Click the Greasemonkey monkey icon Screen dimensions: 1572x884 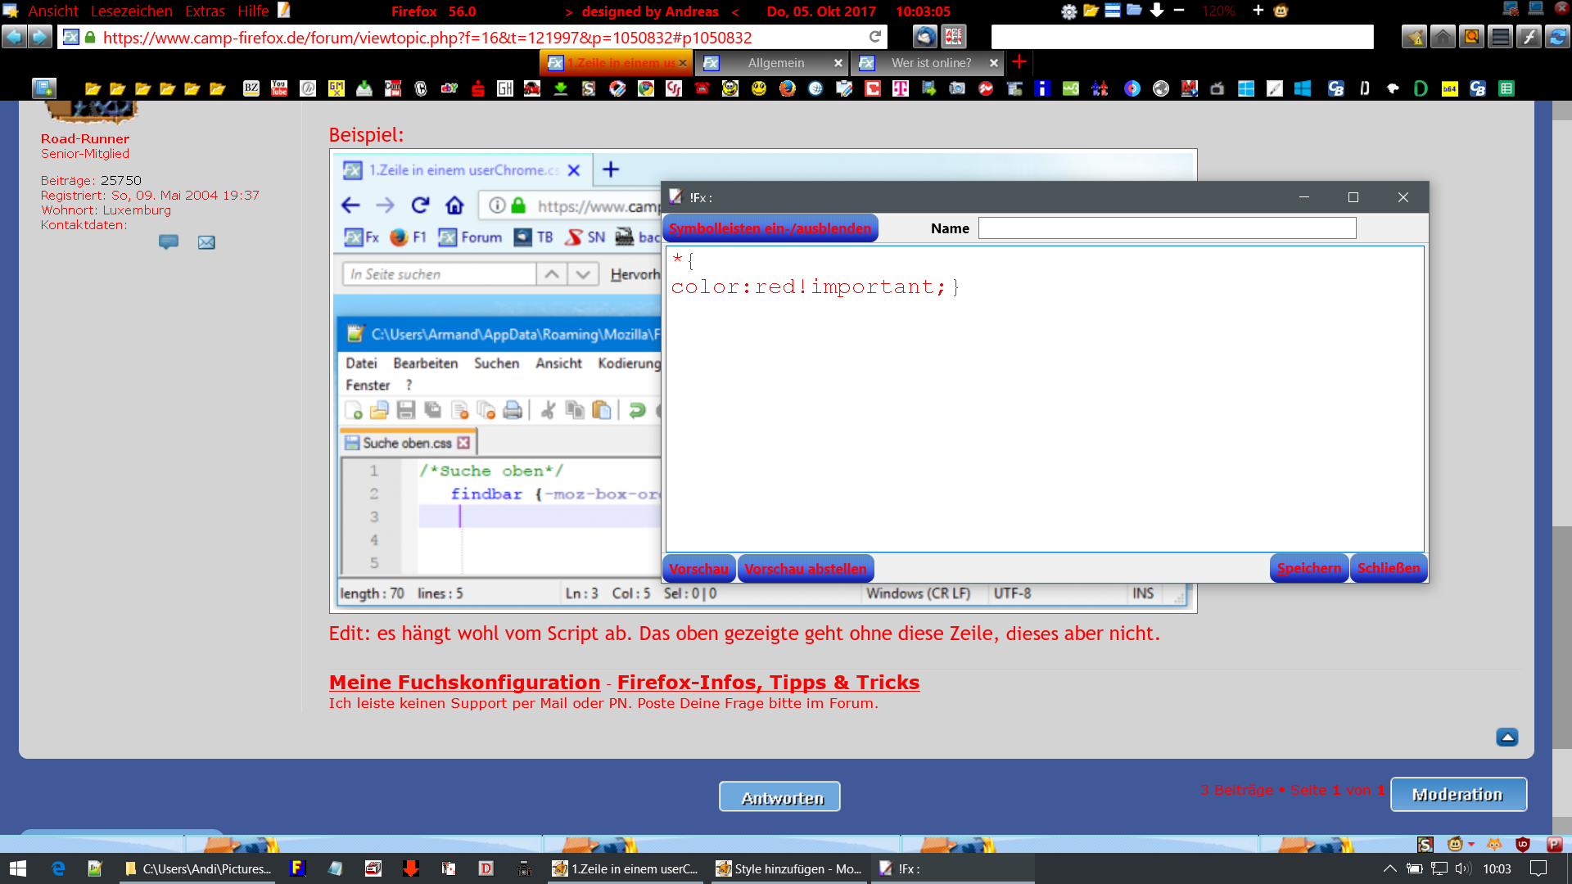pyautogui.click(x=1281, y=11)
